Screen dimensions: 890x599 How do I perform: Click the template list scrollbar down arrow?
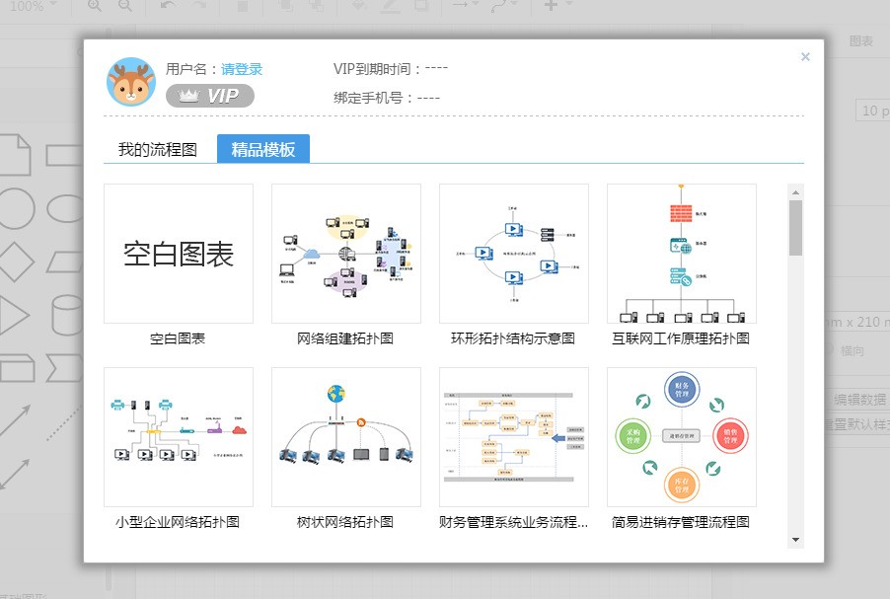tap(796, 540)
